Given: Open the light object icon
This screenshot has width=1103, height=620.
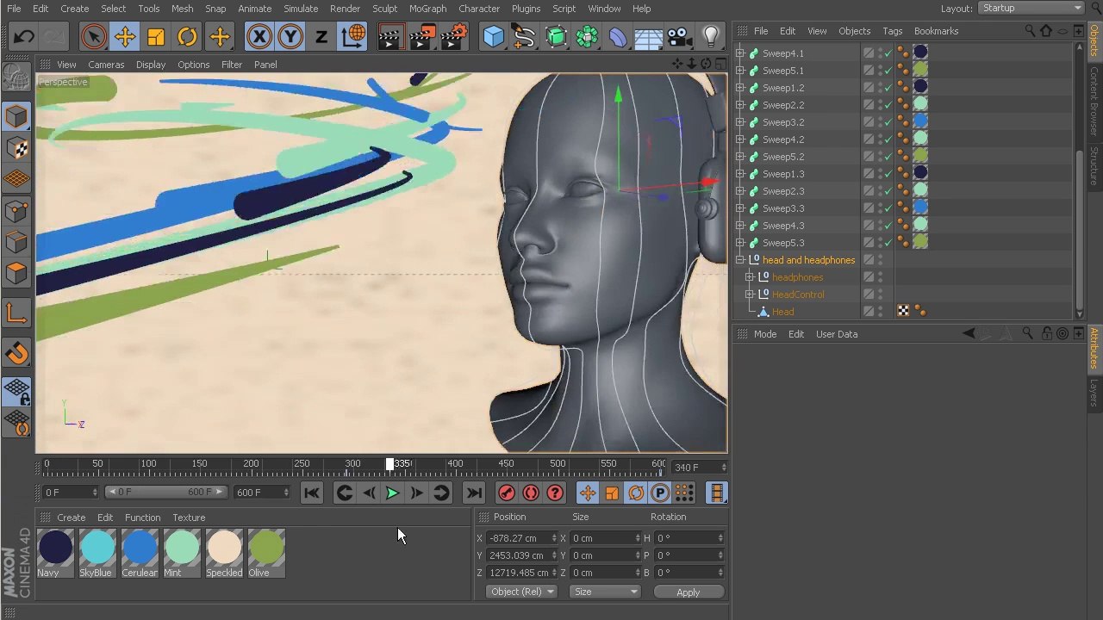Looking at the screenshot, I should click(711, 37).
